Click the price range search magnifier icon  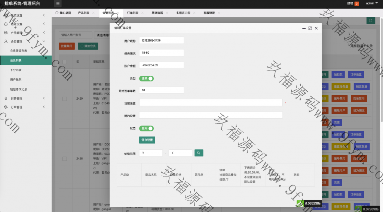click(x=199, y=153)
